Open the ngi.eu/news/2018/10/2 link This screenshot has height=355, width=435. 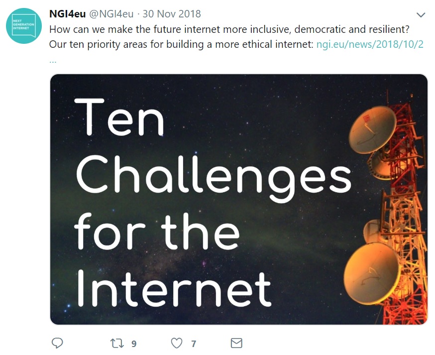point(370,44)
